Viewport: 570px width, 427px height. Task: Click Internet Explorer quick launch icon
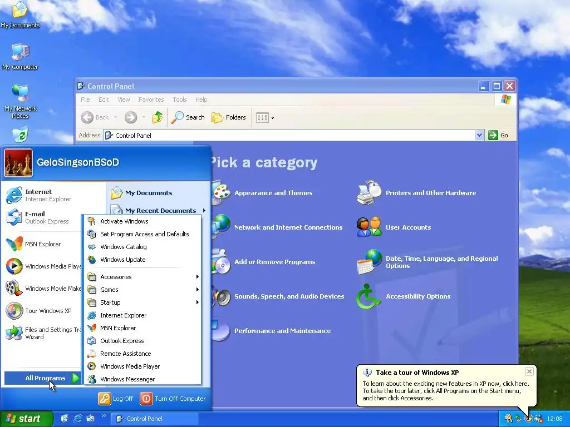[77, 418]
